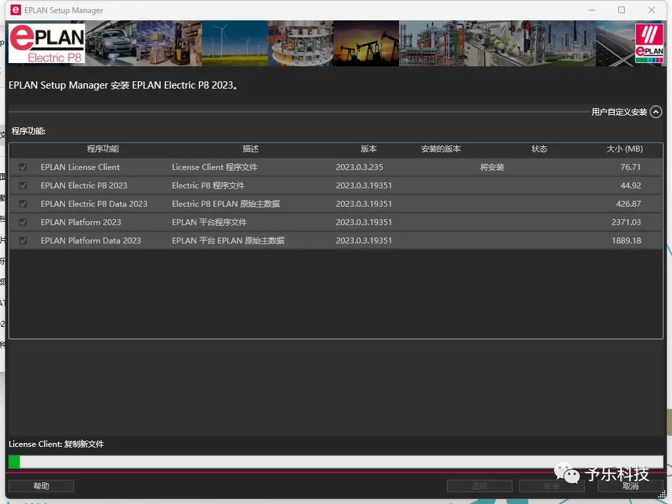
Task: Click the 描述 column header
Action: coord(250,149)
